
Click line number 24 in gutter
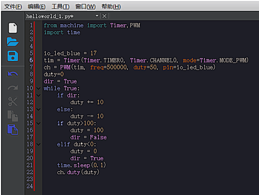coord(30,186)
